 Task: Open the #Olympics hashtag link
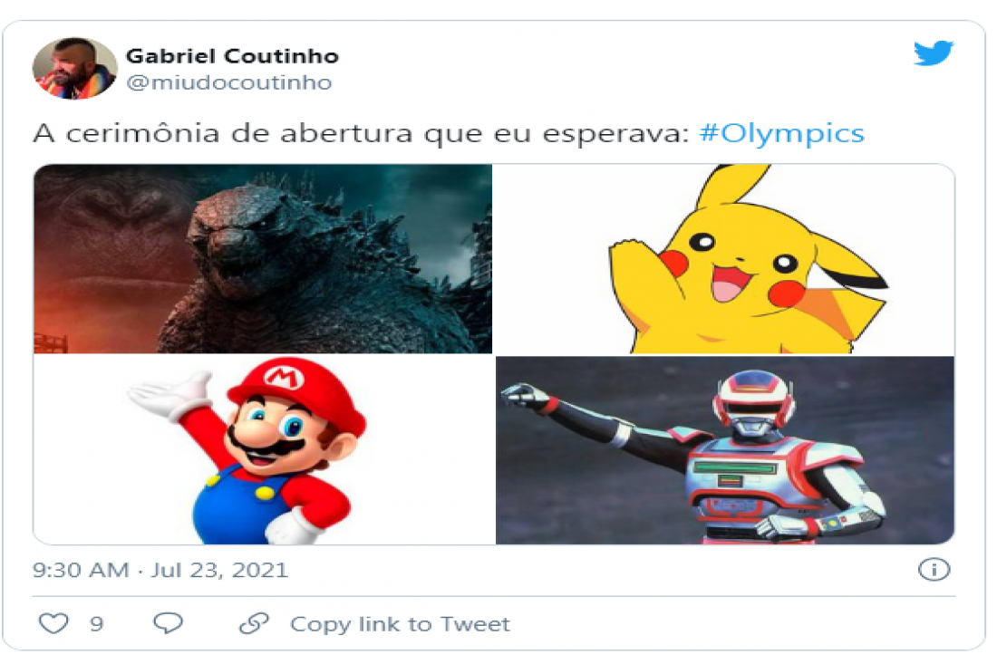point(781,133)
